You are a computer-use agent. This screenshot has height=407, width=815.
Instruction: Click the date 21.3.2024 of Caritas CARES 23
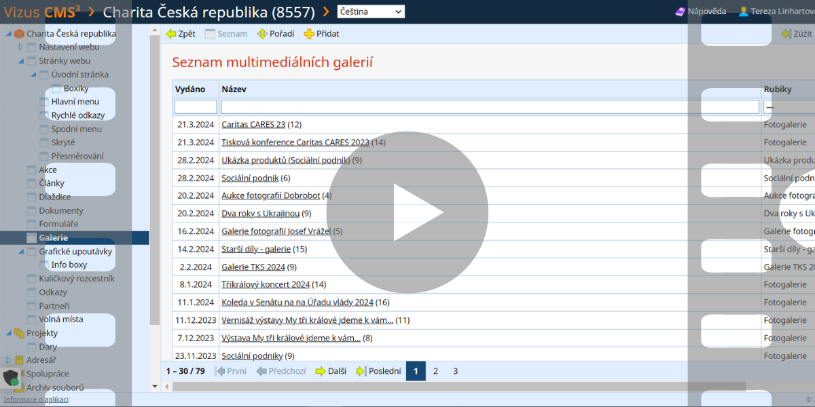pyautogui.click(x=196, y=124)
